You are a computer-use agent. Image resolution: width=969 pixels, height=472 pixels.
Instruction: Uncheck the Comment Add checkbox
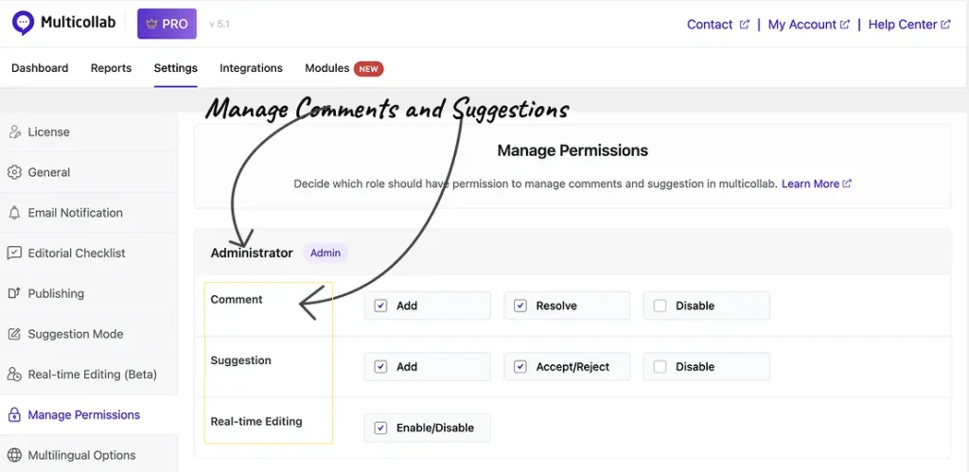click(x=380, y=306)
